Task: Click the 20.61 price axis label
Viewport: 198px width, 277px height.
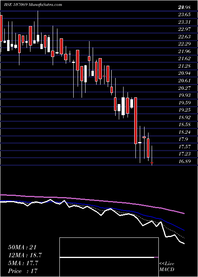Action: (x=185, y=81)
